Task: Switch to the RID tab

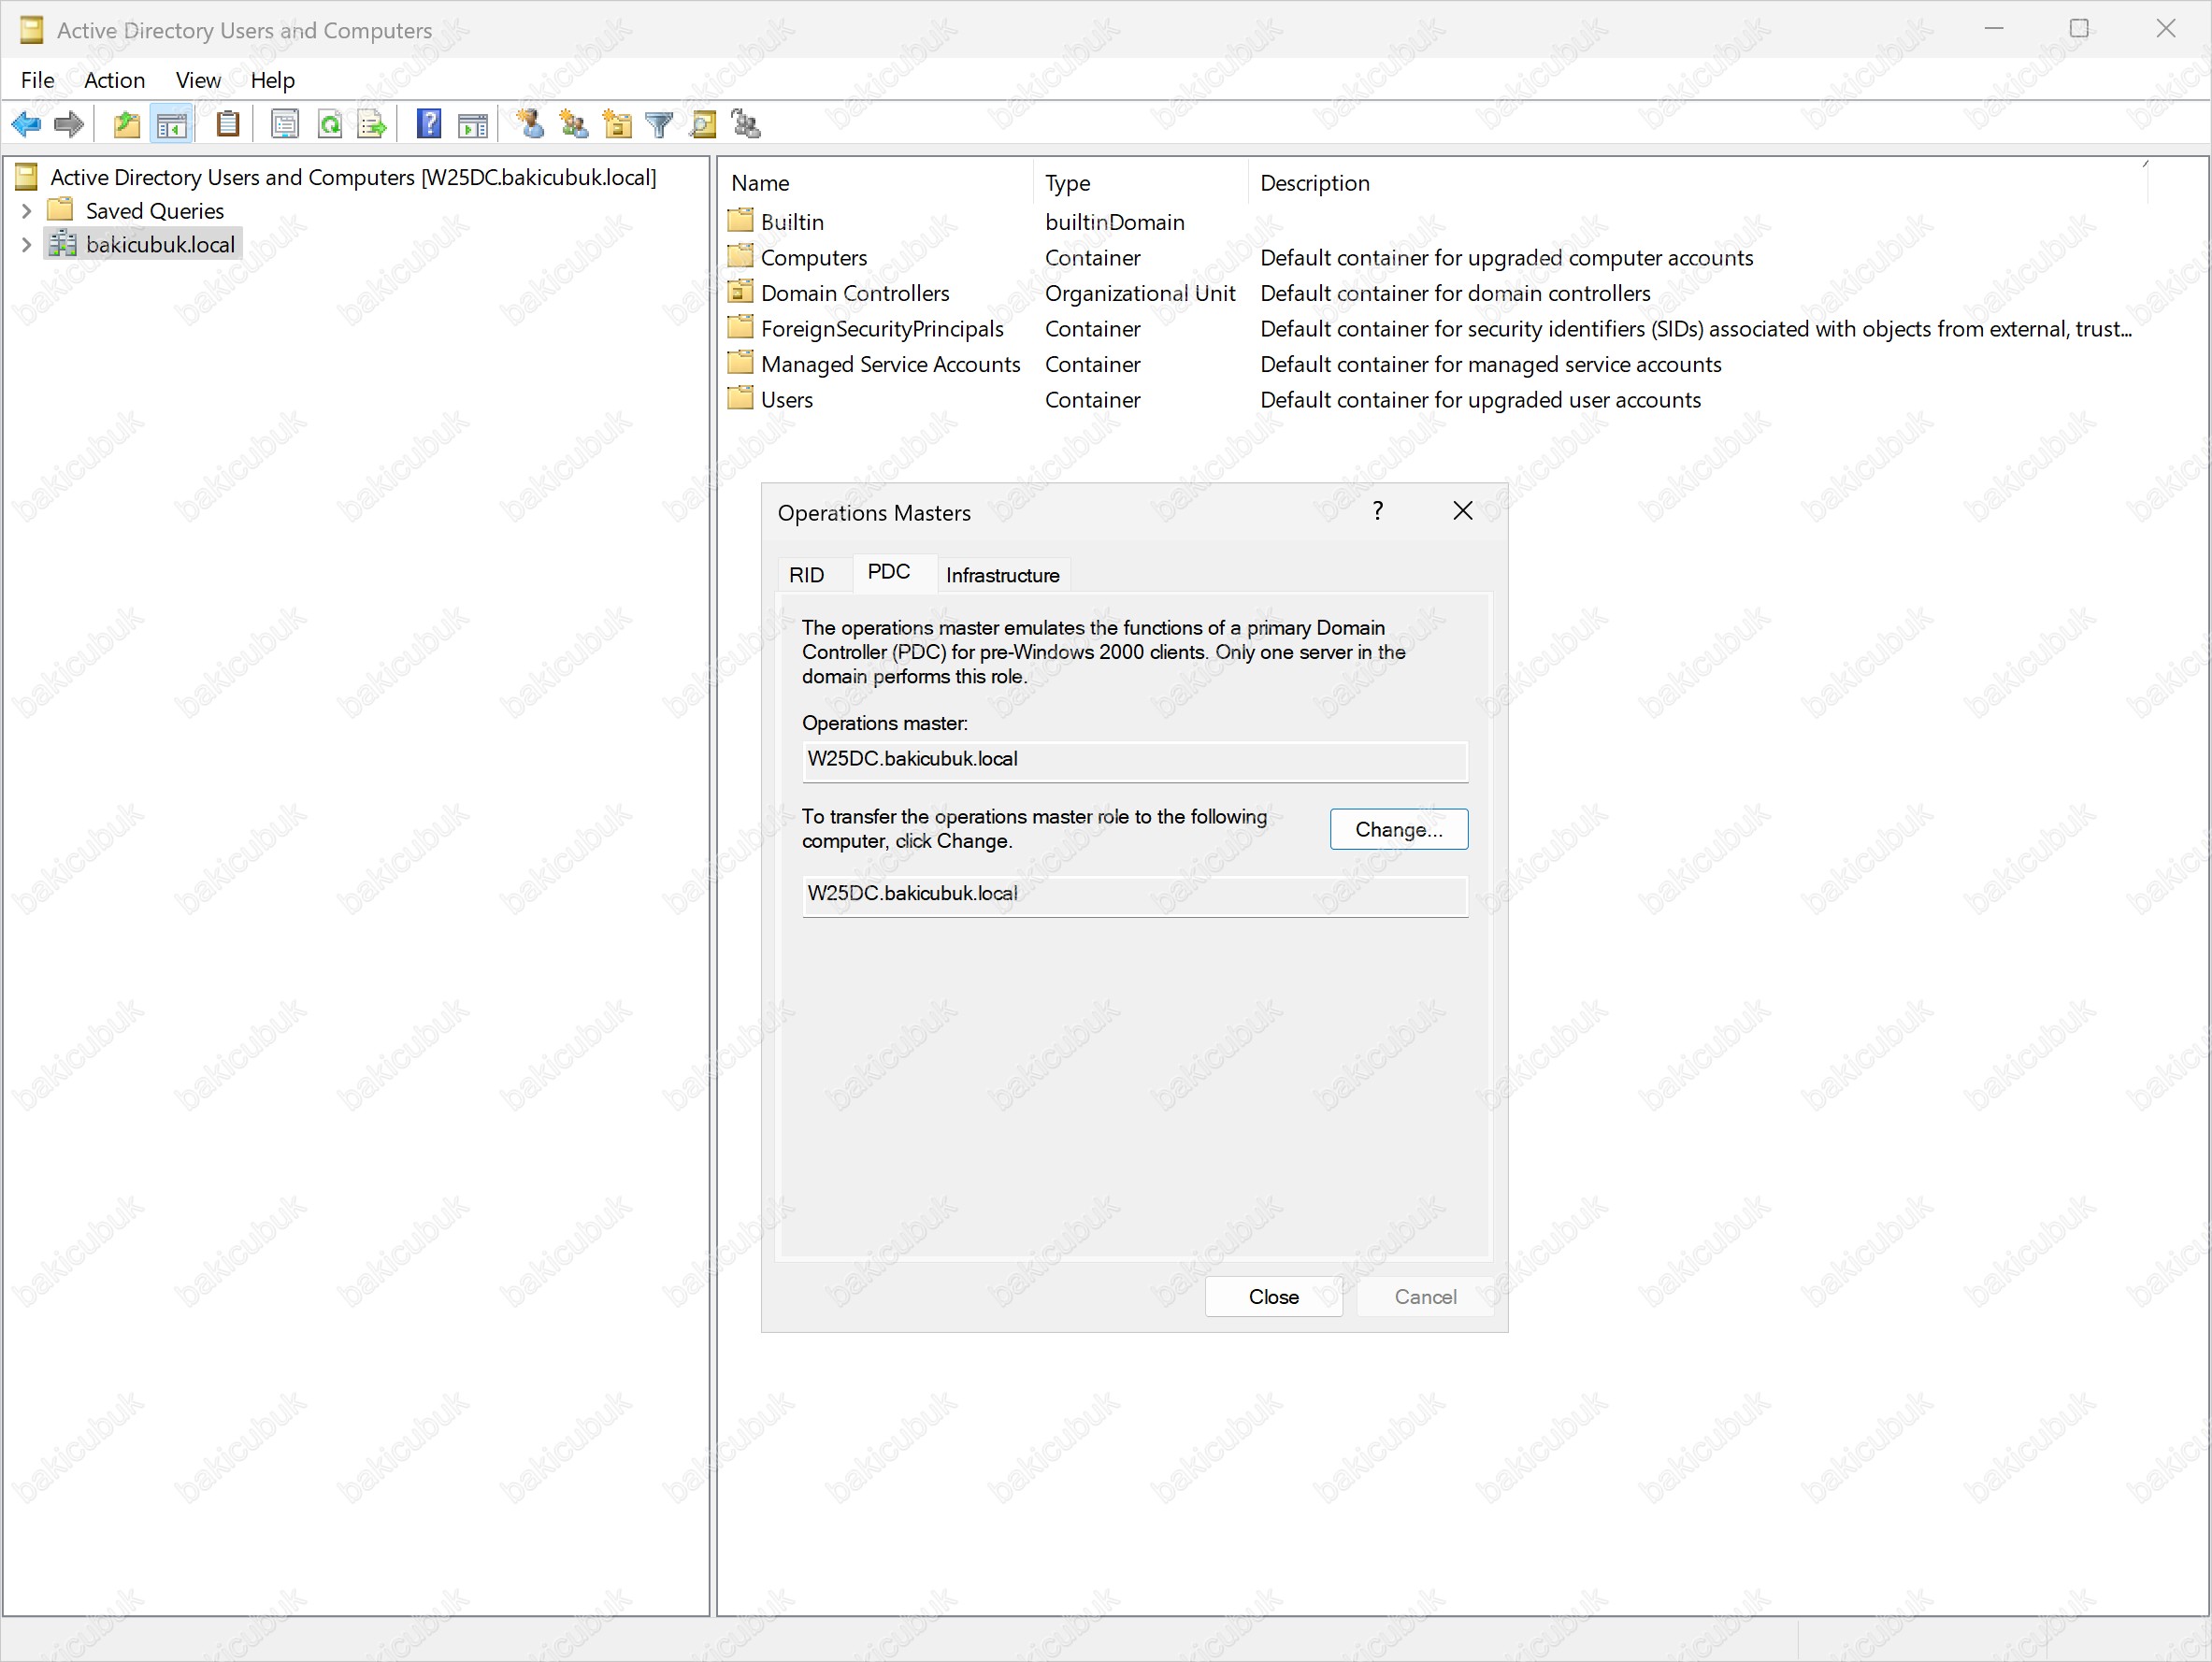Action: [806, 575]
